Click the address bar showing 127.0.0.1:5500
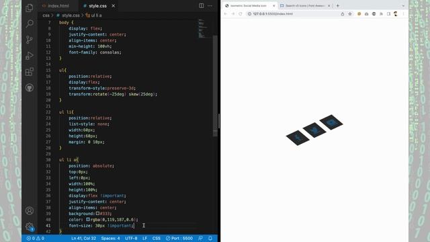Screen dimensions: 430x242 pyautogui.click(x=300, y=13)
